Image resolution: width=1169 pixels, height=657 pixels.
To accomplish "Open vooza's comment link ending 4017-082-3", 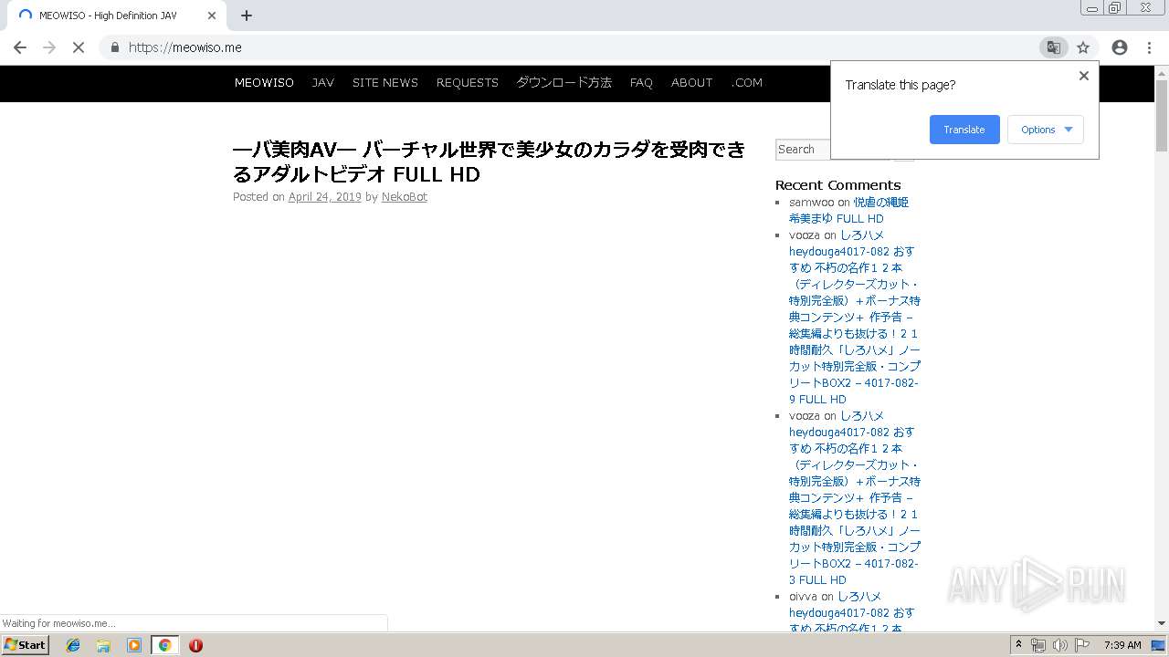I will tap(855, 497).
